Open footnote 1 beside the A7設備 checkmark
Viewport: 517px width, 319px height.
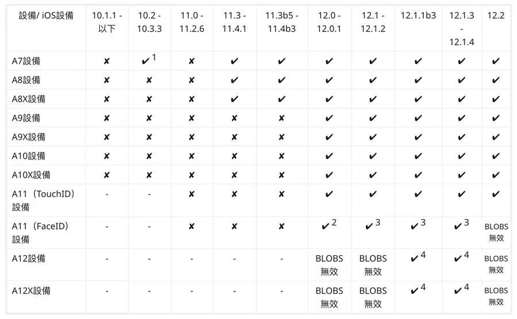coord(155,57)
